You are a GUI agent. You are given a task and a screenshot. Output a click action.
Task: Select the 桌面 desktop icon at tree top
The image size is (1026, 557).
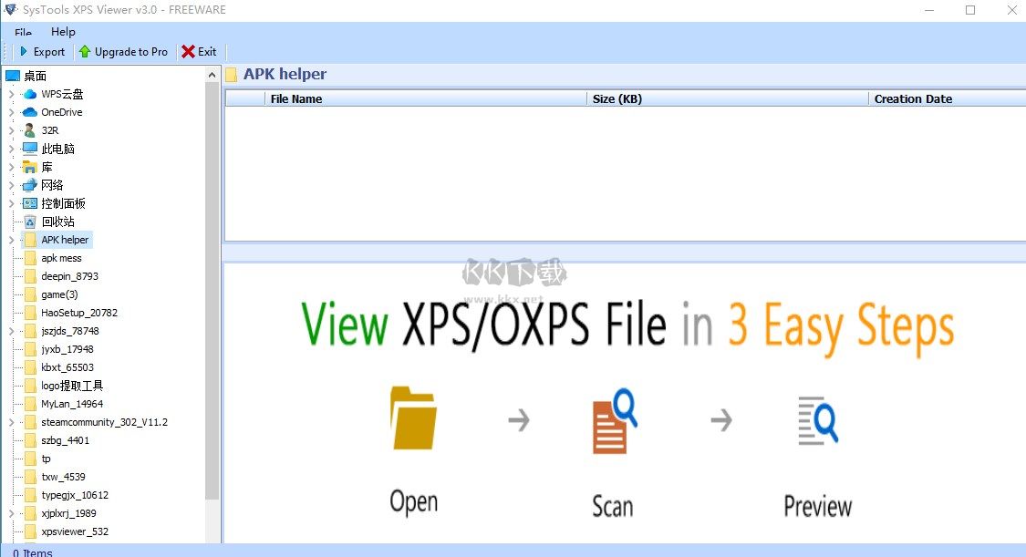tap(12, 75)
